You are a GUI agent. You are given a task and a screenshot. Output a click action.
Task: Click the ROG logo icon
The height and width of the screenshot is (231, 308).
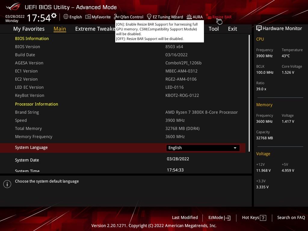(13, 7)
